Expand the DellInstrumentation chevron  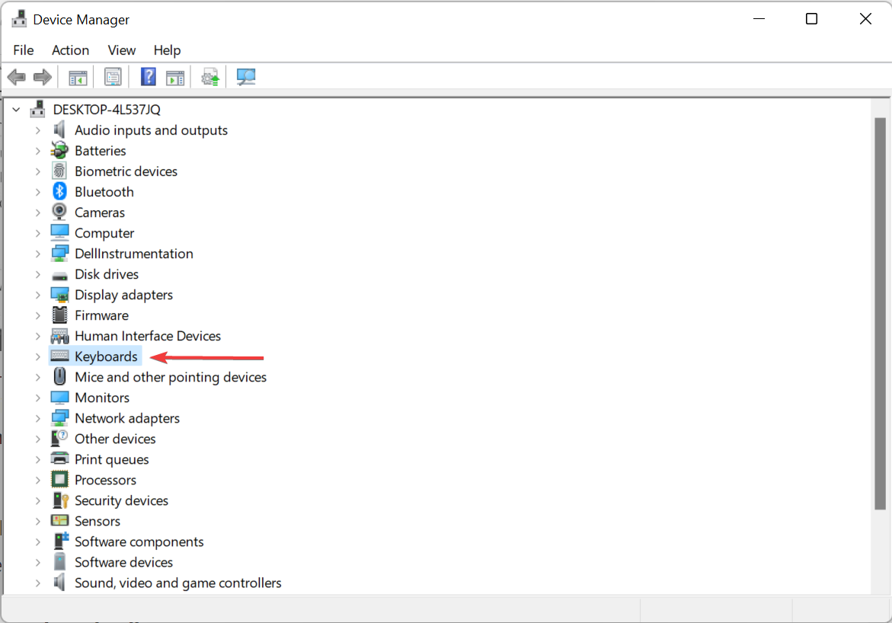pos(37,254)
